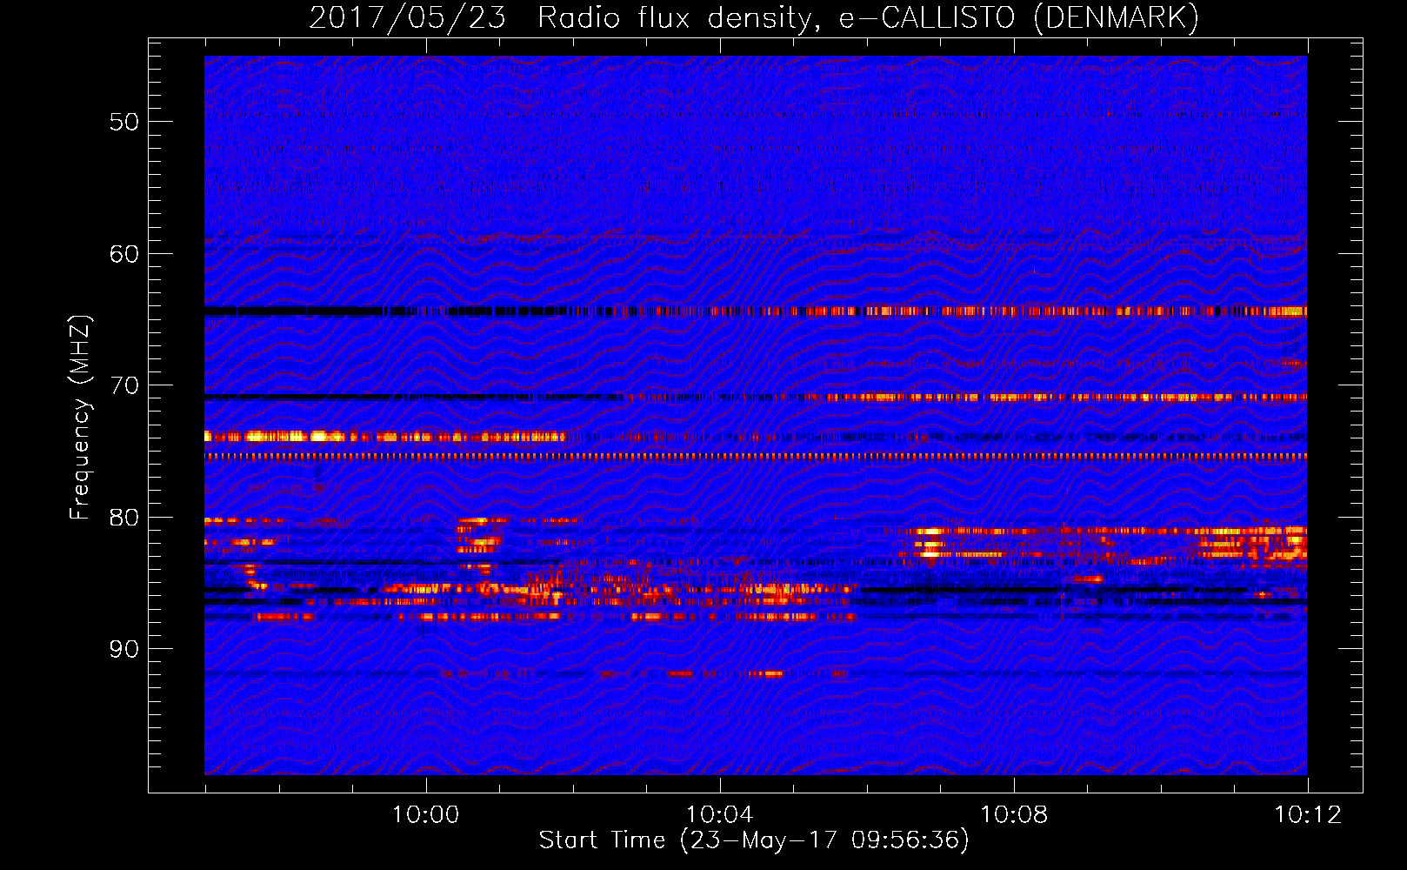The image size is (1407, 870).
Task: Click the 50 frequency tick label
Action: click(x=123, y=122)
